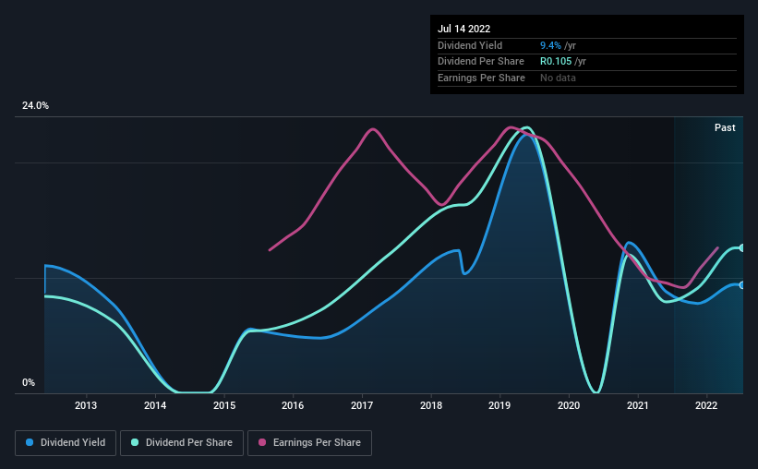Click the 2013 x-axis label
The height and width of the screenshot is (469, 758).
pyautogui.click(x=86, y=405)
